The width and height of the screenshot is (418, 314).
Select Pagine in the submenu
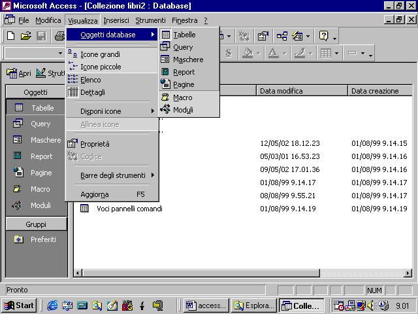(189, 84)
